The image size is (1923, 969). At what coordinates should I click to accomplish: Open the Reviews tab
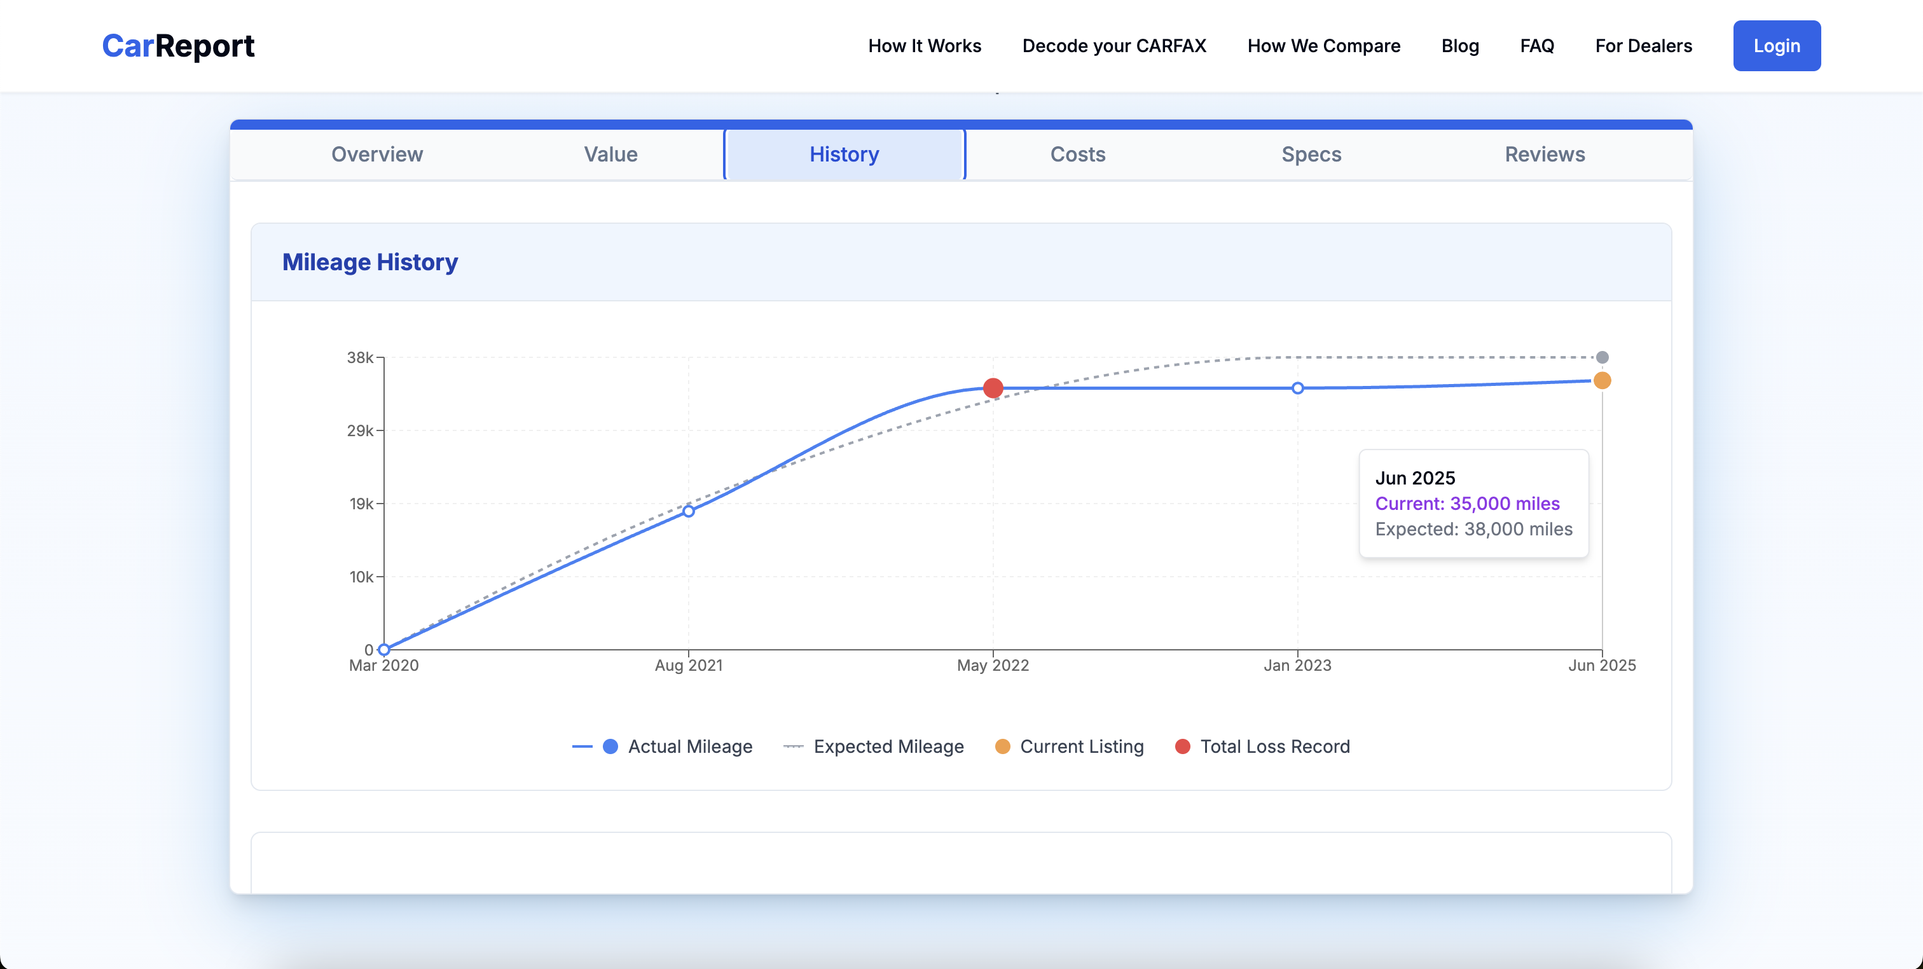click(1545, 155)
